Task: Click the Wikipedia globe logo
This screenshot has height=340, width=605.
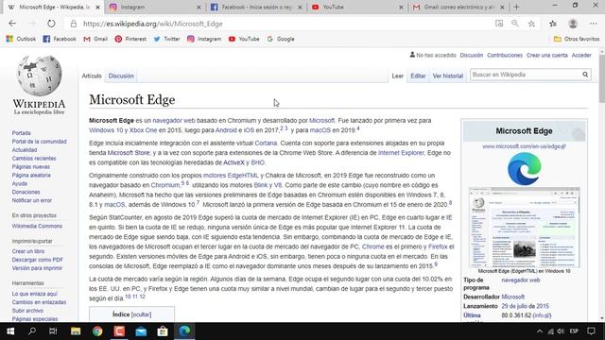Action: click(39, 76)
